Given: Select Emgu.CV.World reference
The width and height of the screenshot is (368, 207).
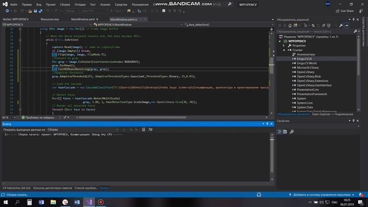Looking at the screenshot, I should click(306, 63).
